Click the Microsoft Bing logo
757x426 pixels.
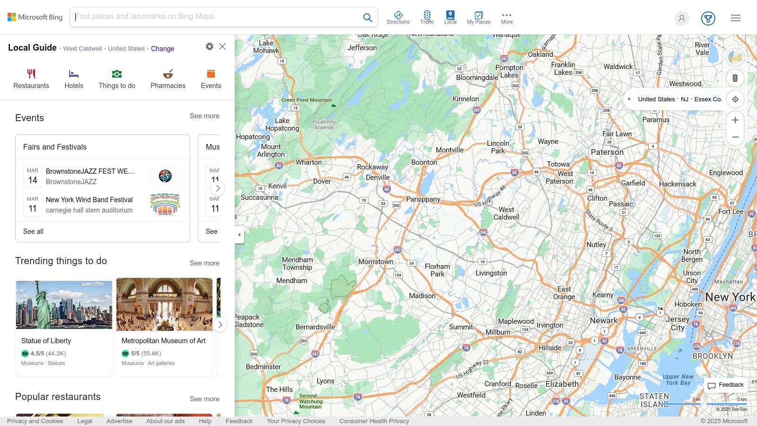pyautogui.click(x=35, y=18)
